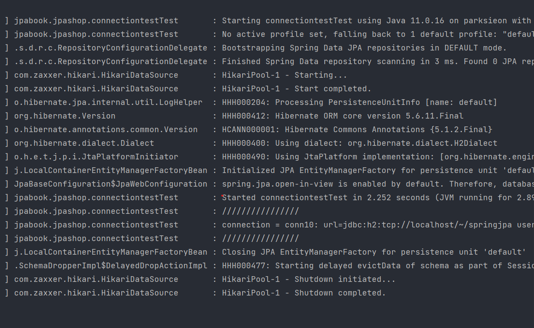Select the "HikariPool-1 - Starting..." log entry
The image size is (534, 328).
coord(284,75)
